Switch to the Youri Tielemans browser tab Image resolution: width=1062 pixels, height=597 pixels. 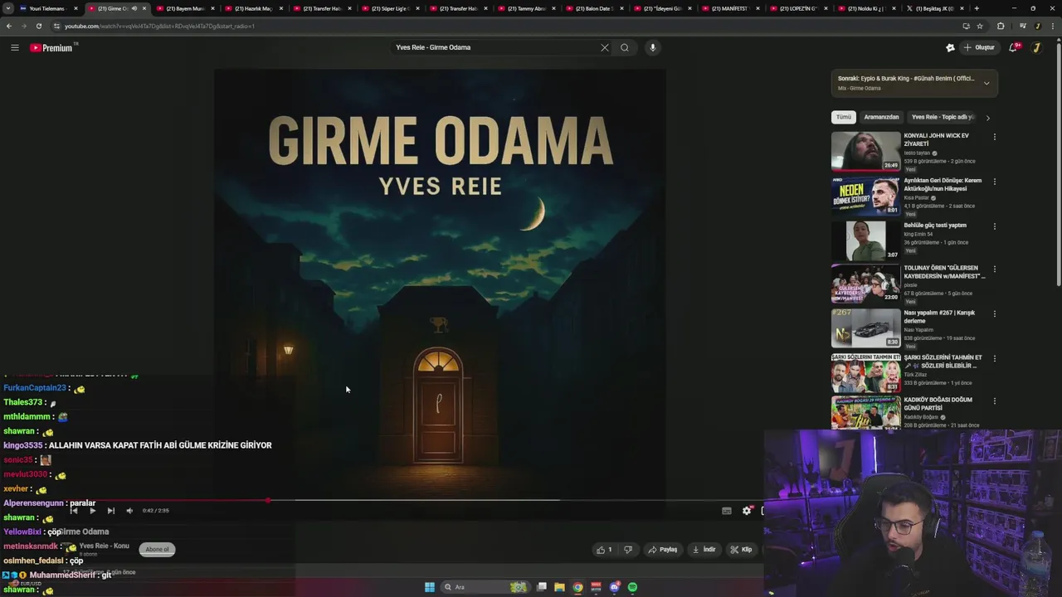click(x=50, y=8)
